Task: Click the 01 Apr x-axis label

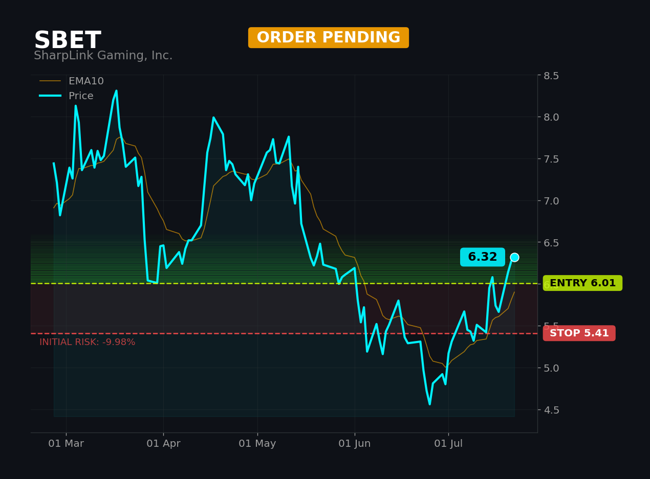Action: coord(163,444)
